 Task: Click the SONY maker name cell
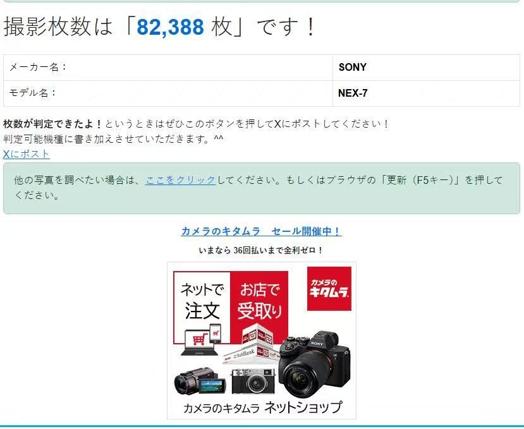point(426,68)
